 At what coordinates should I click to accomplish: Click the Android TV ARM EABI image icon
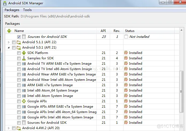(x=24, y=64)
